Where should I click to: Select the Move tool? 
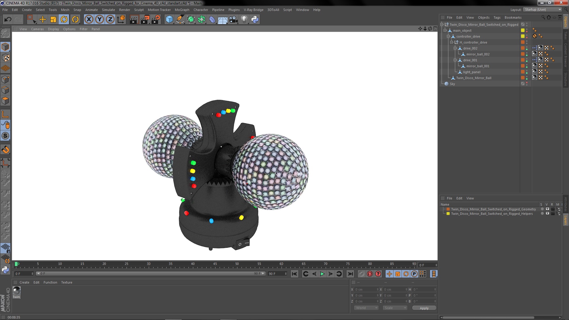point(43,20)
